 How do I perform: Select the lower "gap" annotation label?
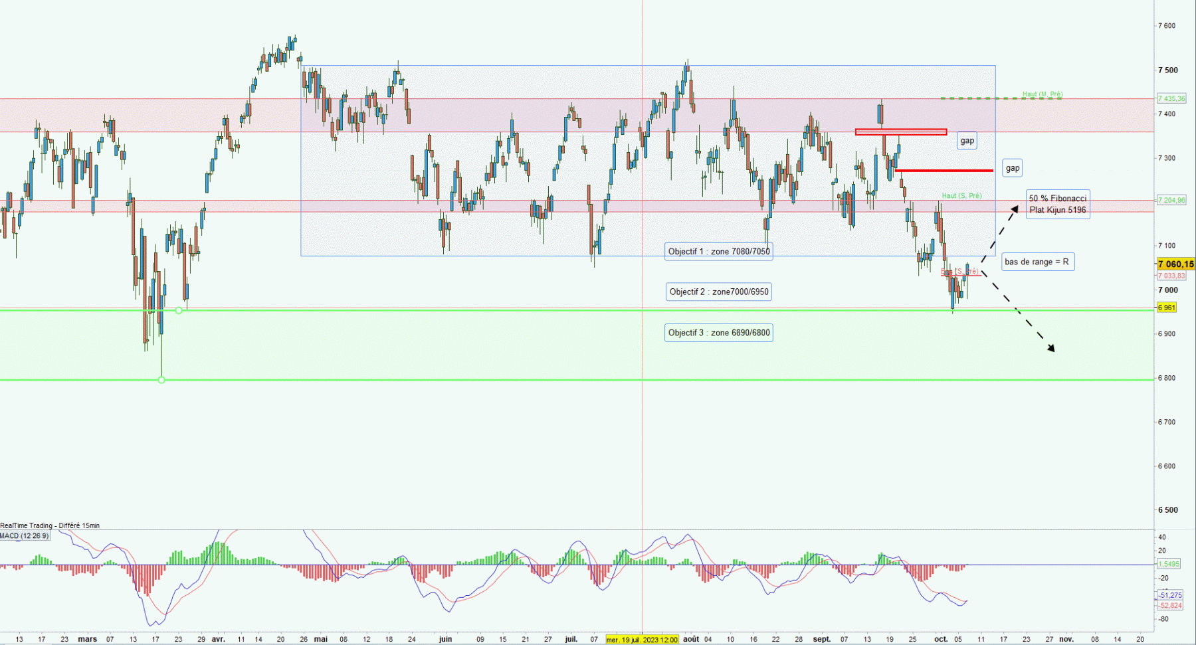point(1012,168)
